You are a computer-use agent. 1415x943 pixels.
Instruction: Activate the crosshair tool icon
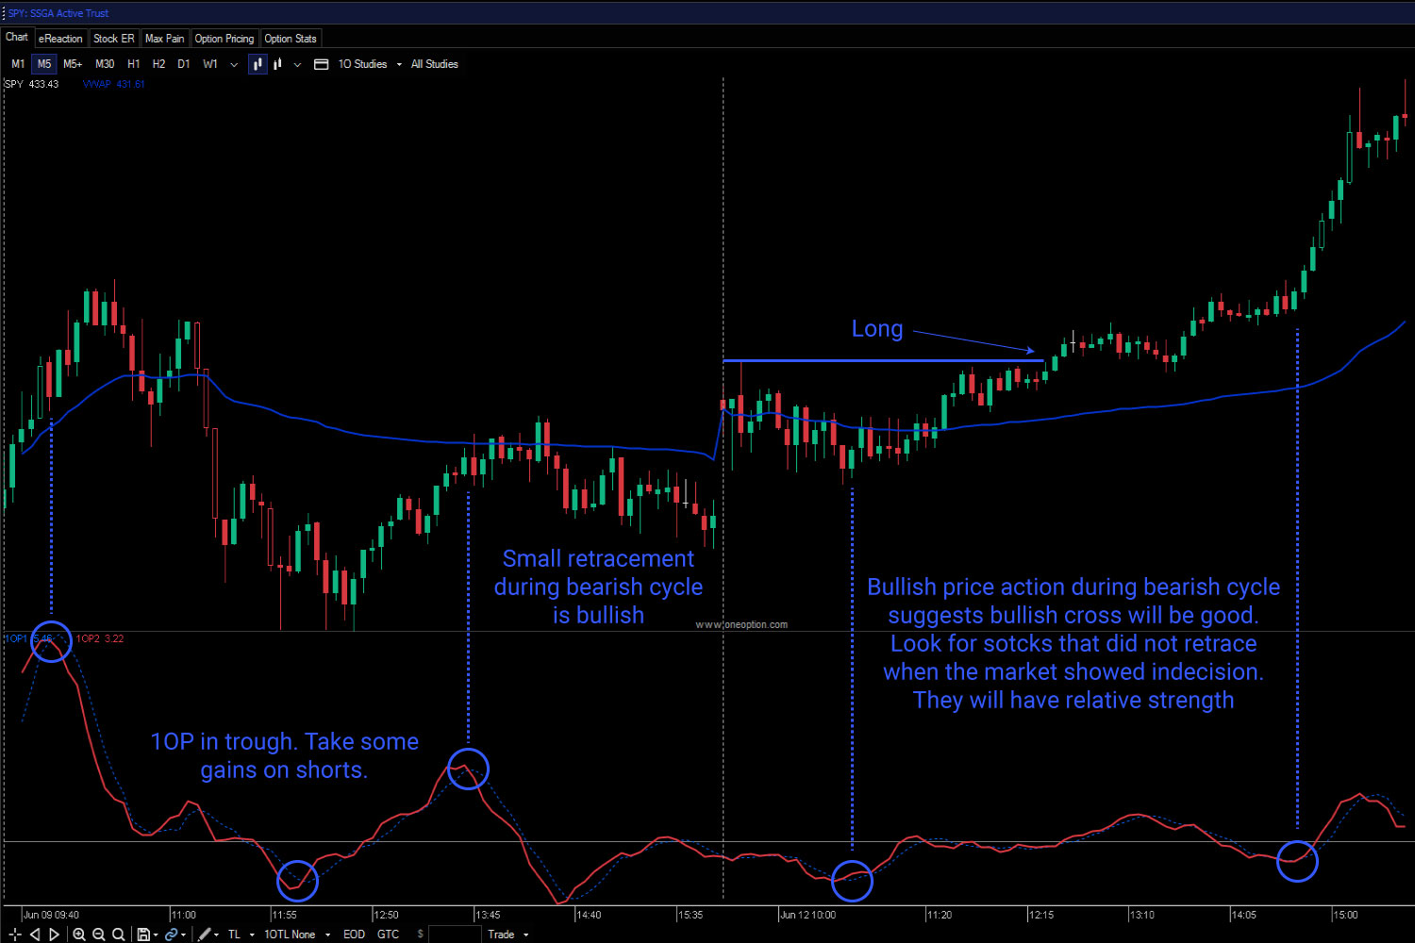(x=14, y=934)
